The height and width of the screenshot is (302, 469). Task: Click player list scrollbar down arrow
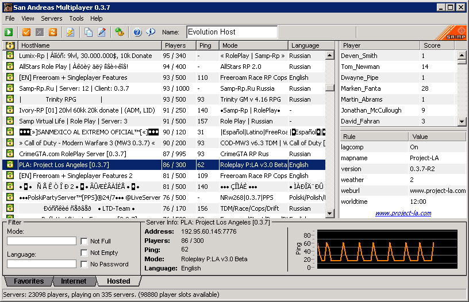pos(462,121)
